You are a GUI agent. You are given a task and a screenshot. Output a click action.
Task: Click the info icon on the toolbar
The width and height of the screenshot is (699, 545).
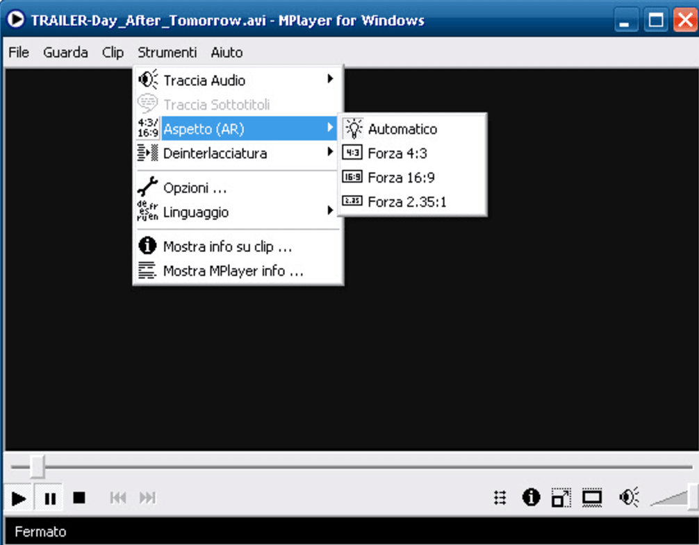click(531, 498)
